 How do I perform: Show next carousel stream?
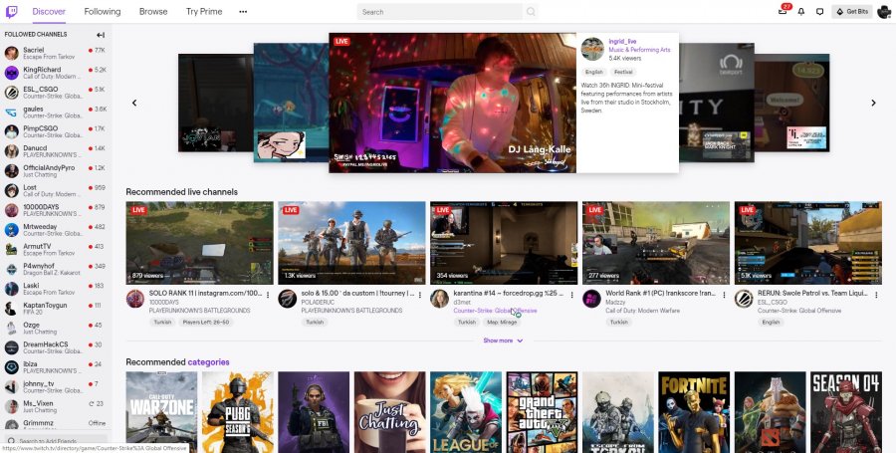click(x=873, y=103)
